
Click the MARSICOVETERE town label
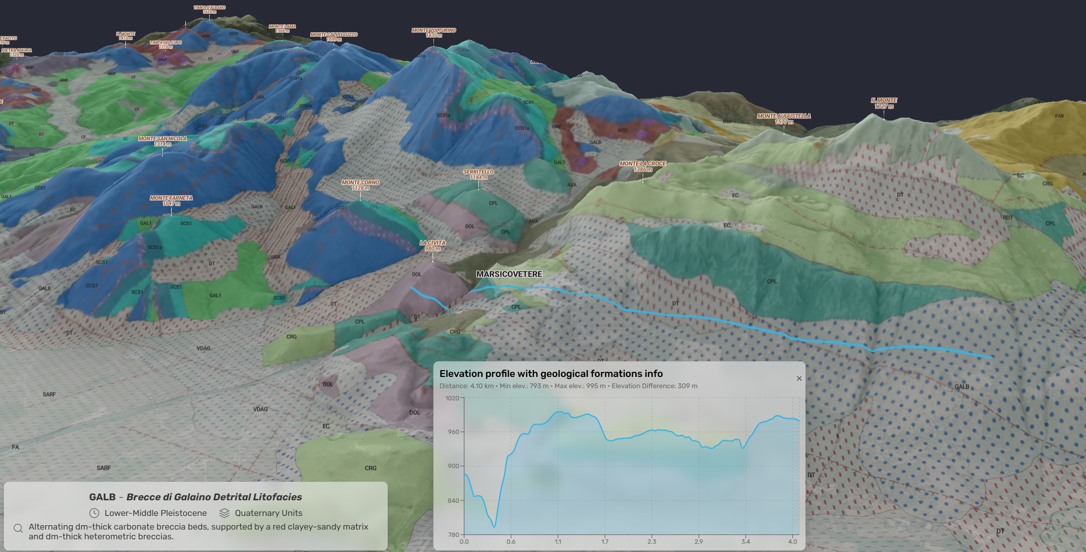pos(509,274)
